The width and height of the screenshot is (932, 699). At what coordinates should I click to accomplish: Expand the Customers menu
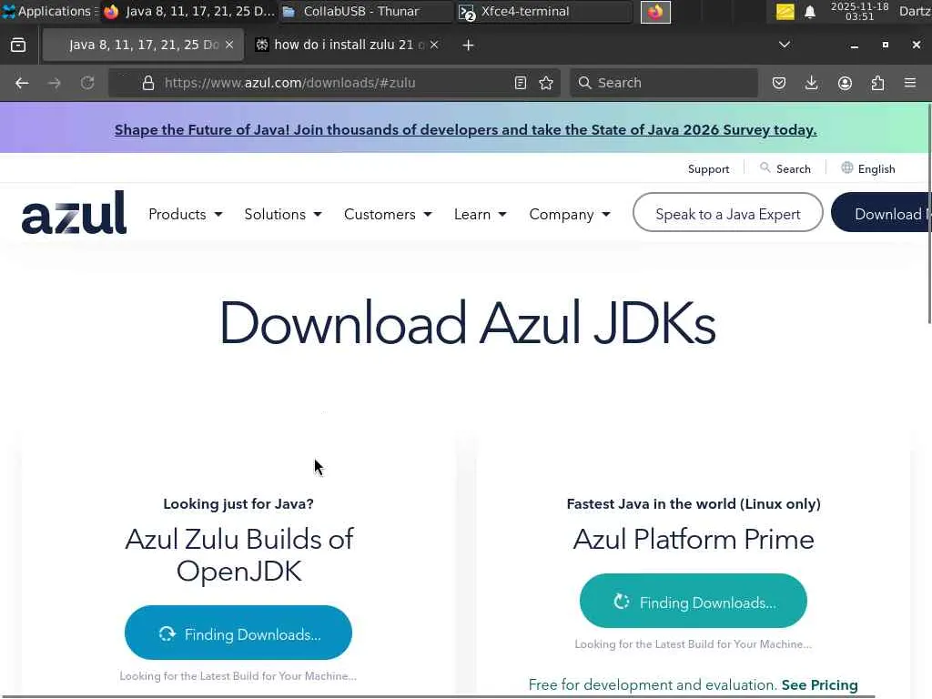coord(388,214)
